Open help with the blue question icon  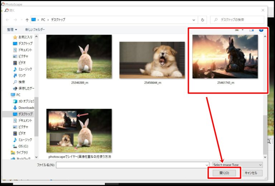(261, 30)
